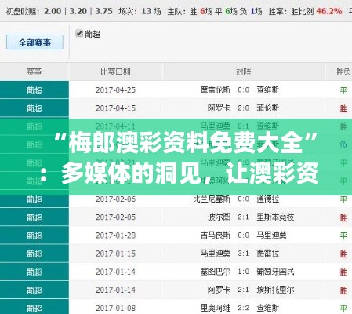Click the team name 通德拉
The image size is (352, 314).
[x=267, y=199]
